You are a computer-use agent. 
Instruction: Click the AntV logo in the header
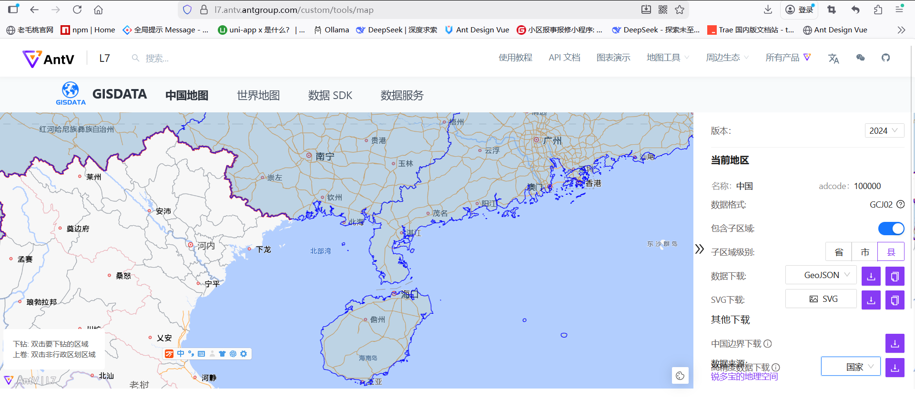49,59
